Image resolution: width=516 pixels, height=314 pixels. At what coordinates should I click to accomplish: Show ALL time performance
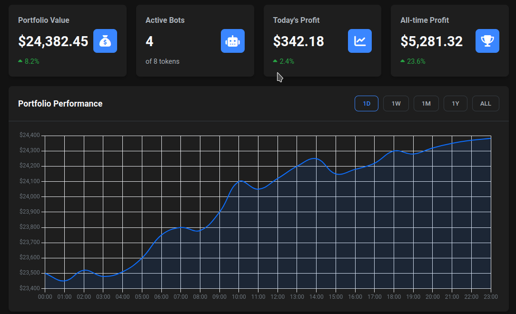click(486, 104)
